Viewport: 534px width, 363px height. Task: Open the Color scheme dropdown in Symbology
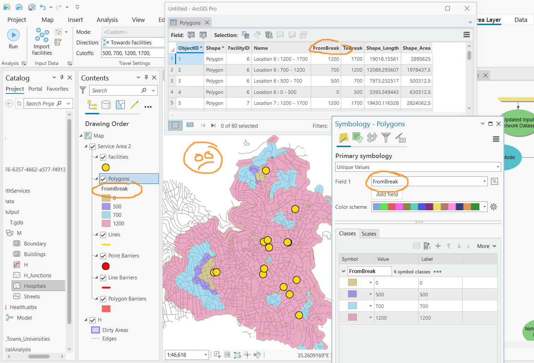tap(484, 207)
